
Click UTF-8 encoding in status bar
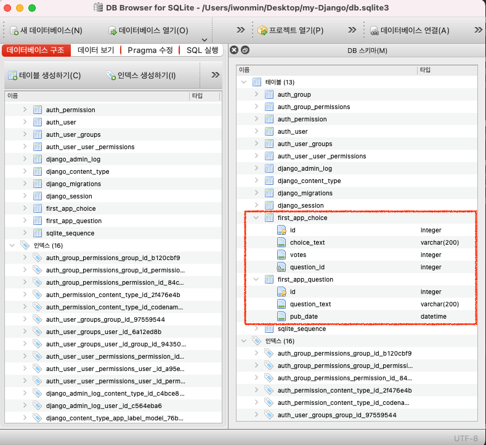point(466,438)
